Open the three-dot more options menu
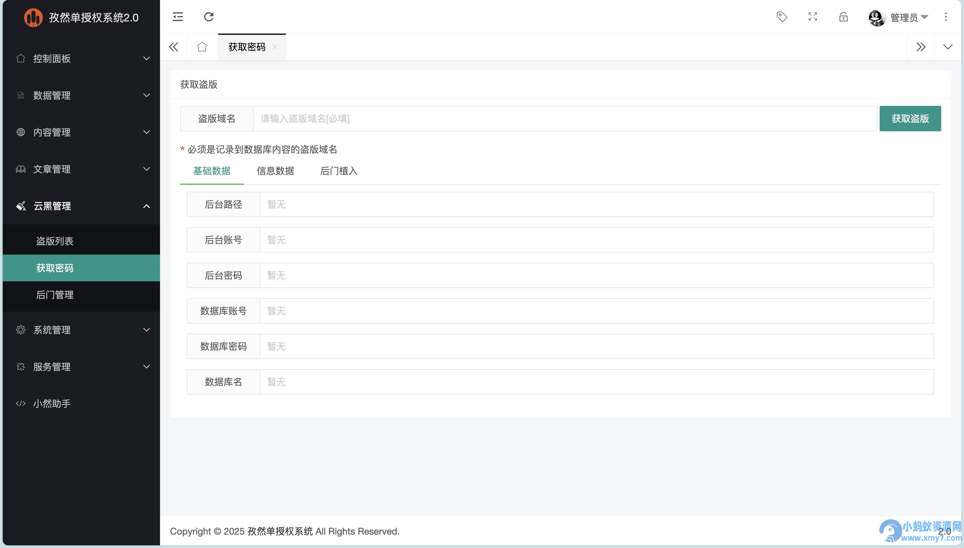964x548 pixels. click(946, 17)
